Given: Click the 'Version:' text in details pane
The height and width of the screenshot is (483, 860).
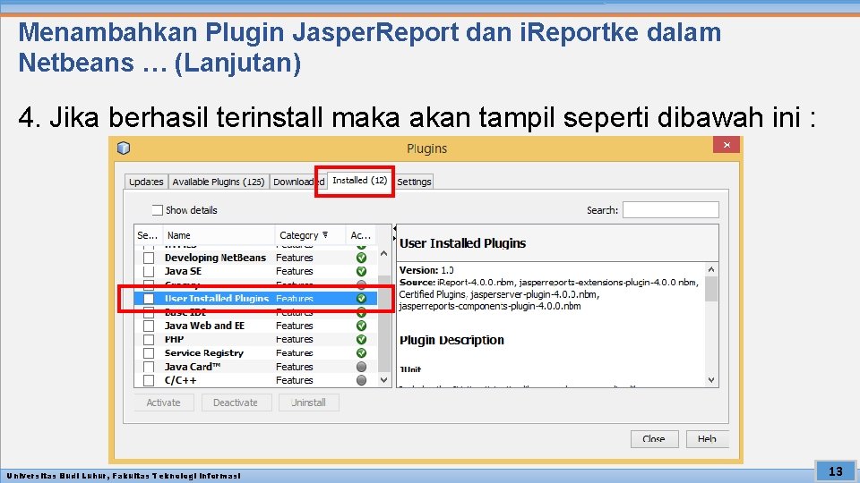Looking at the screenshot, I should click(x=419, y=270).
